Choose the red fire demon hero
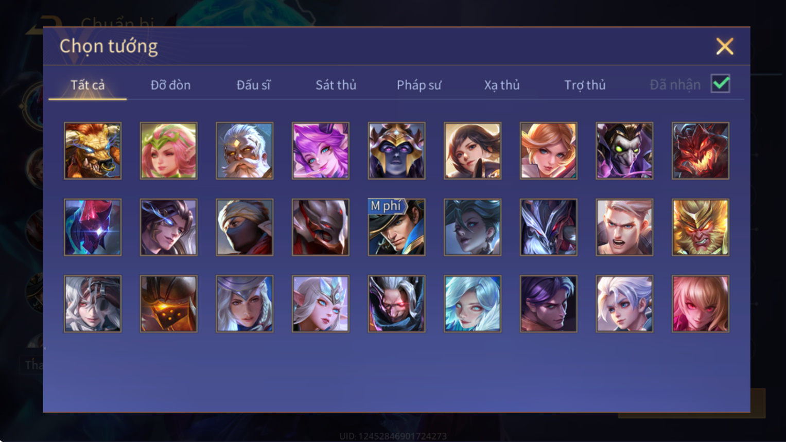 tap(701, 151)
